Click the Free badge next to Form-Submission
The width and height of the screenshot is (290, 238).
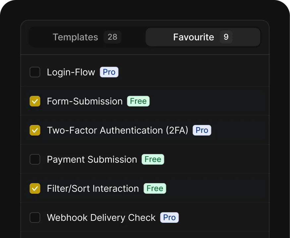point(138,101)
